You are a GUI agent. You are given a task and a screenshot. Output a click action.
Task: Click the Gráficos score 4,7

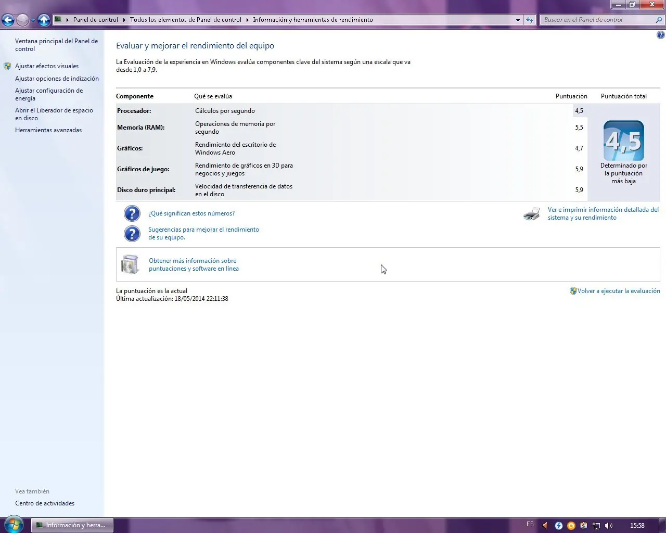point(579,148)
